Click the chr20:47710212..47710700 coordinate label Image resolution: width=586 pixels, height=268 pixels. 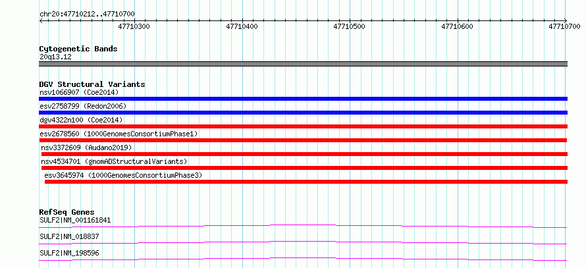pyautogui.click(x=87, y=14)
